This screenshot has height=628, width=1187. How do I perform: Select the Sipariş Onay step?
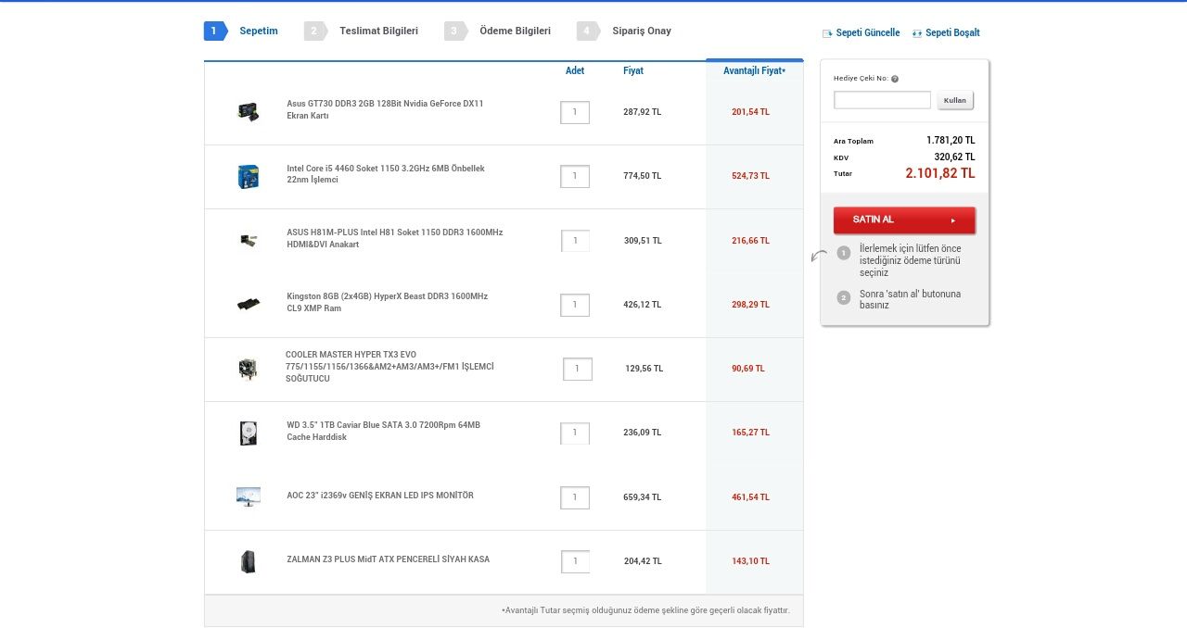[x=641, y=31]
